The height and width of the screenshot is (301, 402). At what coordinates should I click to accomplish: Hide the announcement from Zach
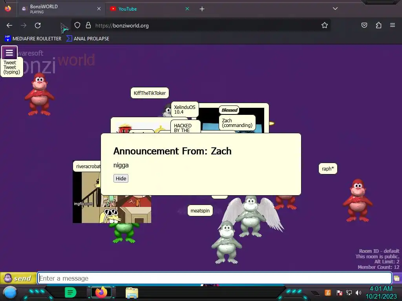tap(121, 178)
